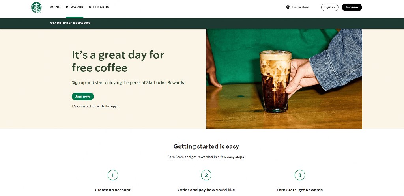Image resolution: width=404 pixels, height=196 pixels.
Task: Follow the 'with the app' link
Action: (x=107, y=106)
